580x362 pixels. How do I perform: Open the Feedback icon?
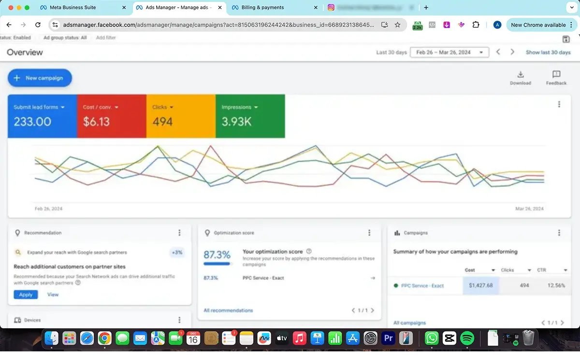[556, 75]
